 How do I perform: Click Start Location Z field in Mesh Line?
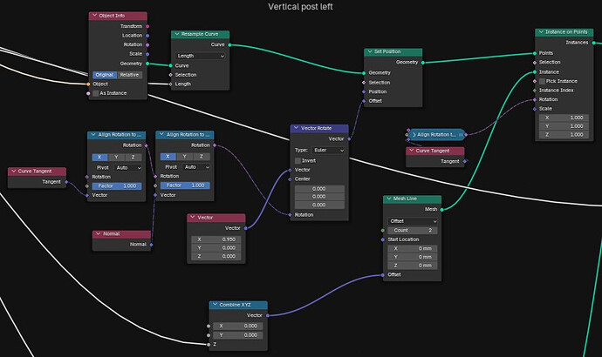413,266
